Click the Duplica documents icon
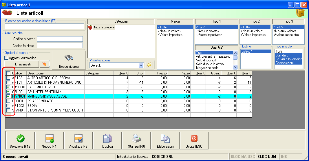The image size is (309, 161). click(107, 138)
